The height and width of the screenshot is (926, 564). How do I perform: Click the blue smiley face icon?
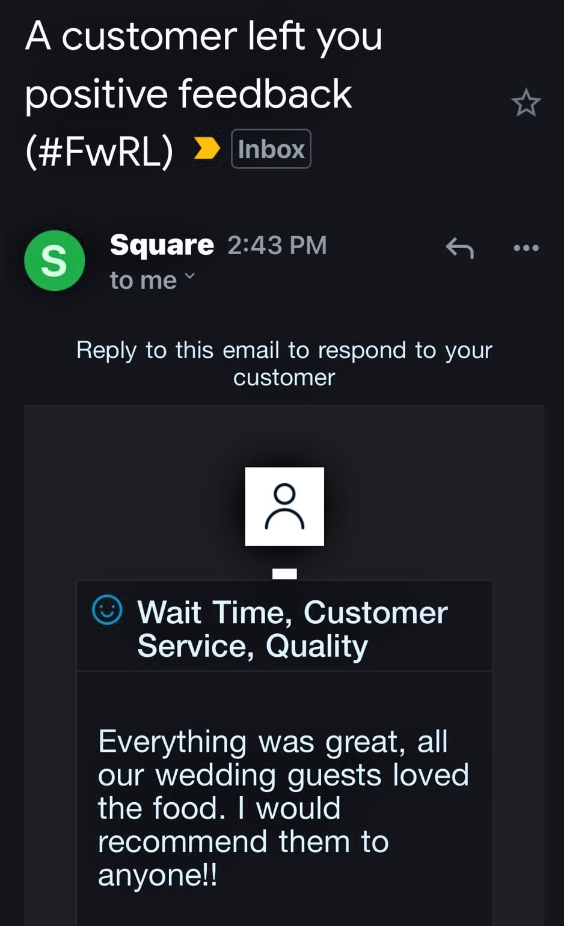[x=107, y=611]
